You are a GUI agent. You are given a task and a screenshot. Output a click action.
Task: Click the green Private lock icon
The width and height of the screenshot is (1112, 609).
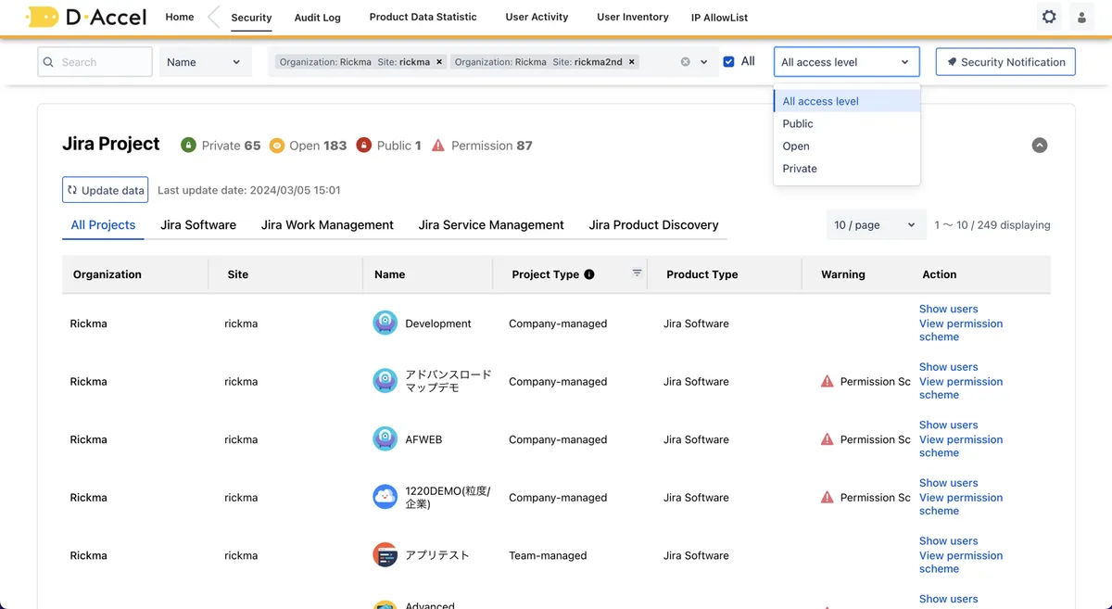point(188,146)
